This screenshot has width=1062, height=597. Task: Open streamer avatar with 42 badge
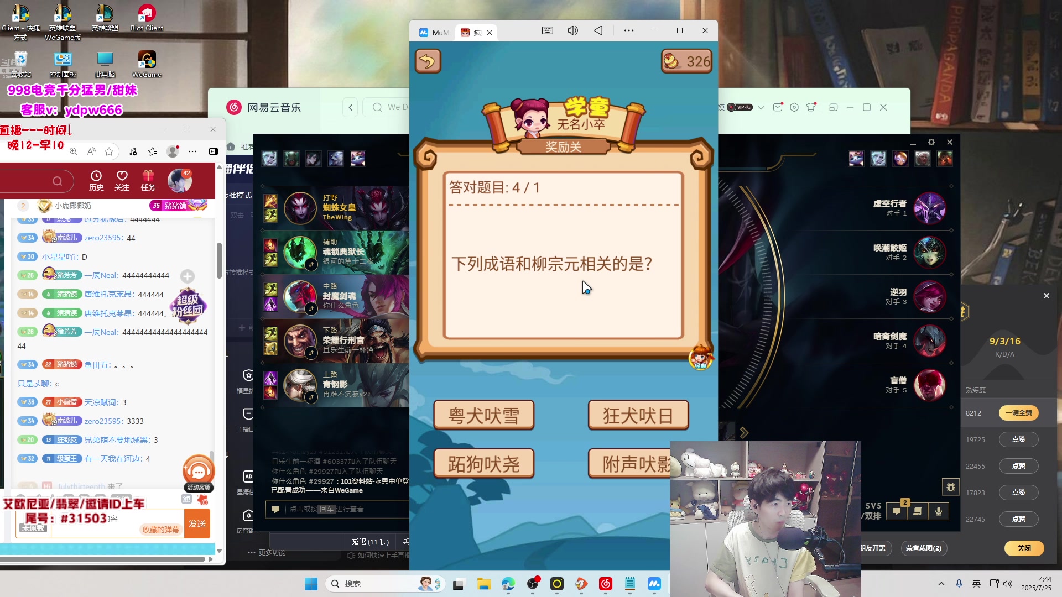[179, 181]
